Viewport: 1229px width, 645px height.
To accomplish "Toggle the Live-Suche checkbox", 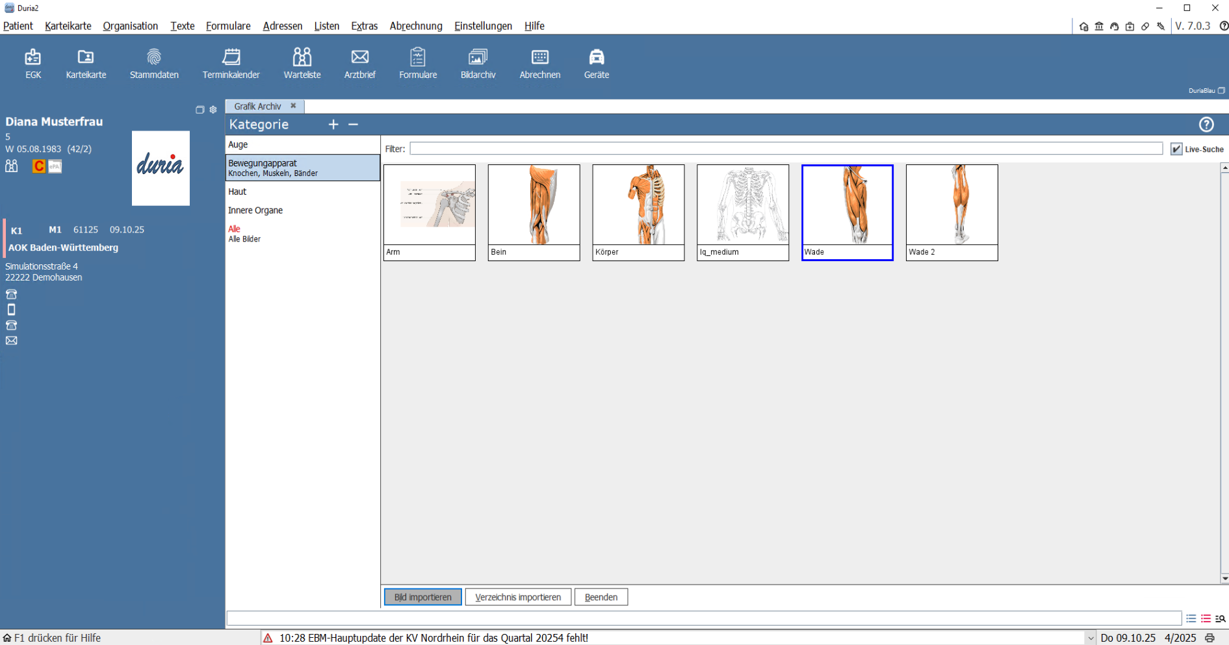I will (x=1176, y=149).
